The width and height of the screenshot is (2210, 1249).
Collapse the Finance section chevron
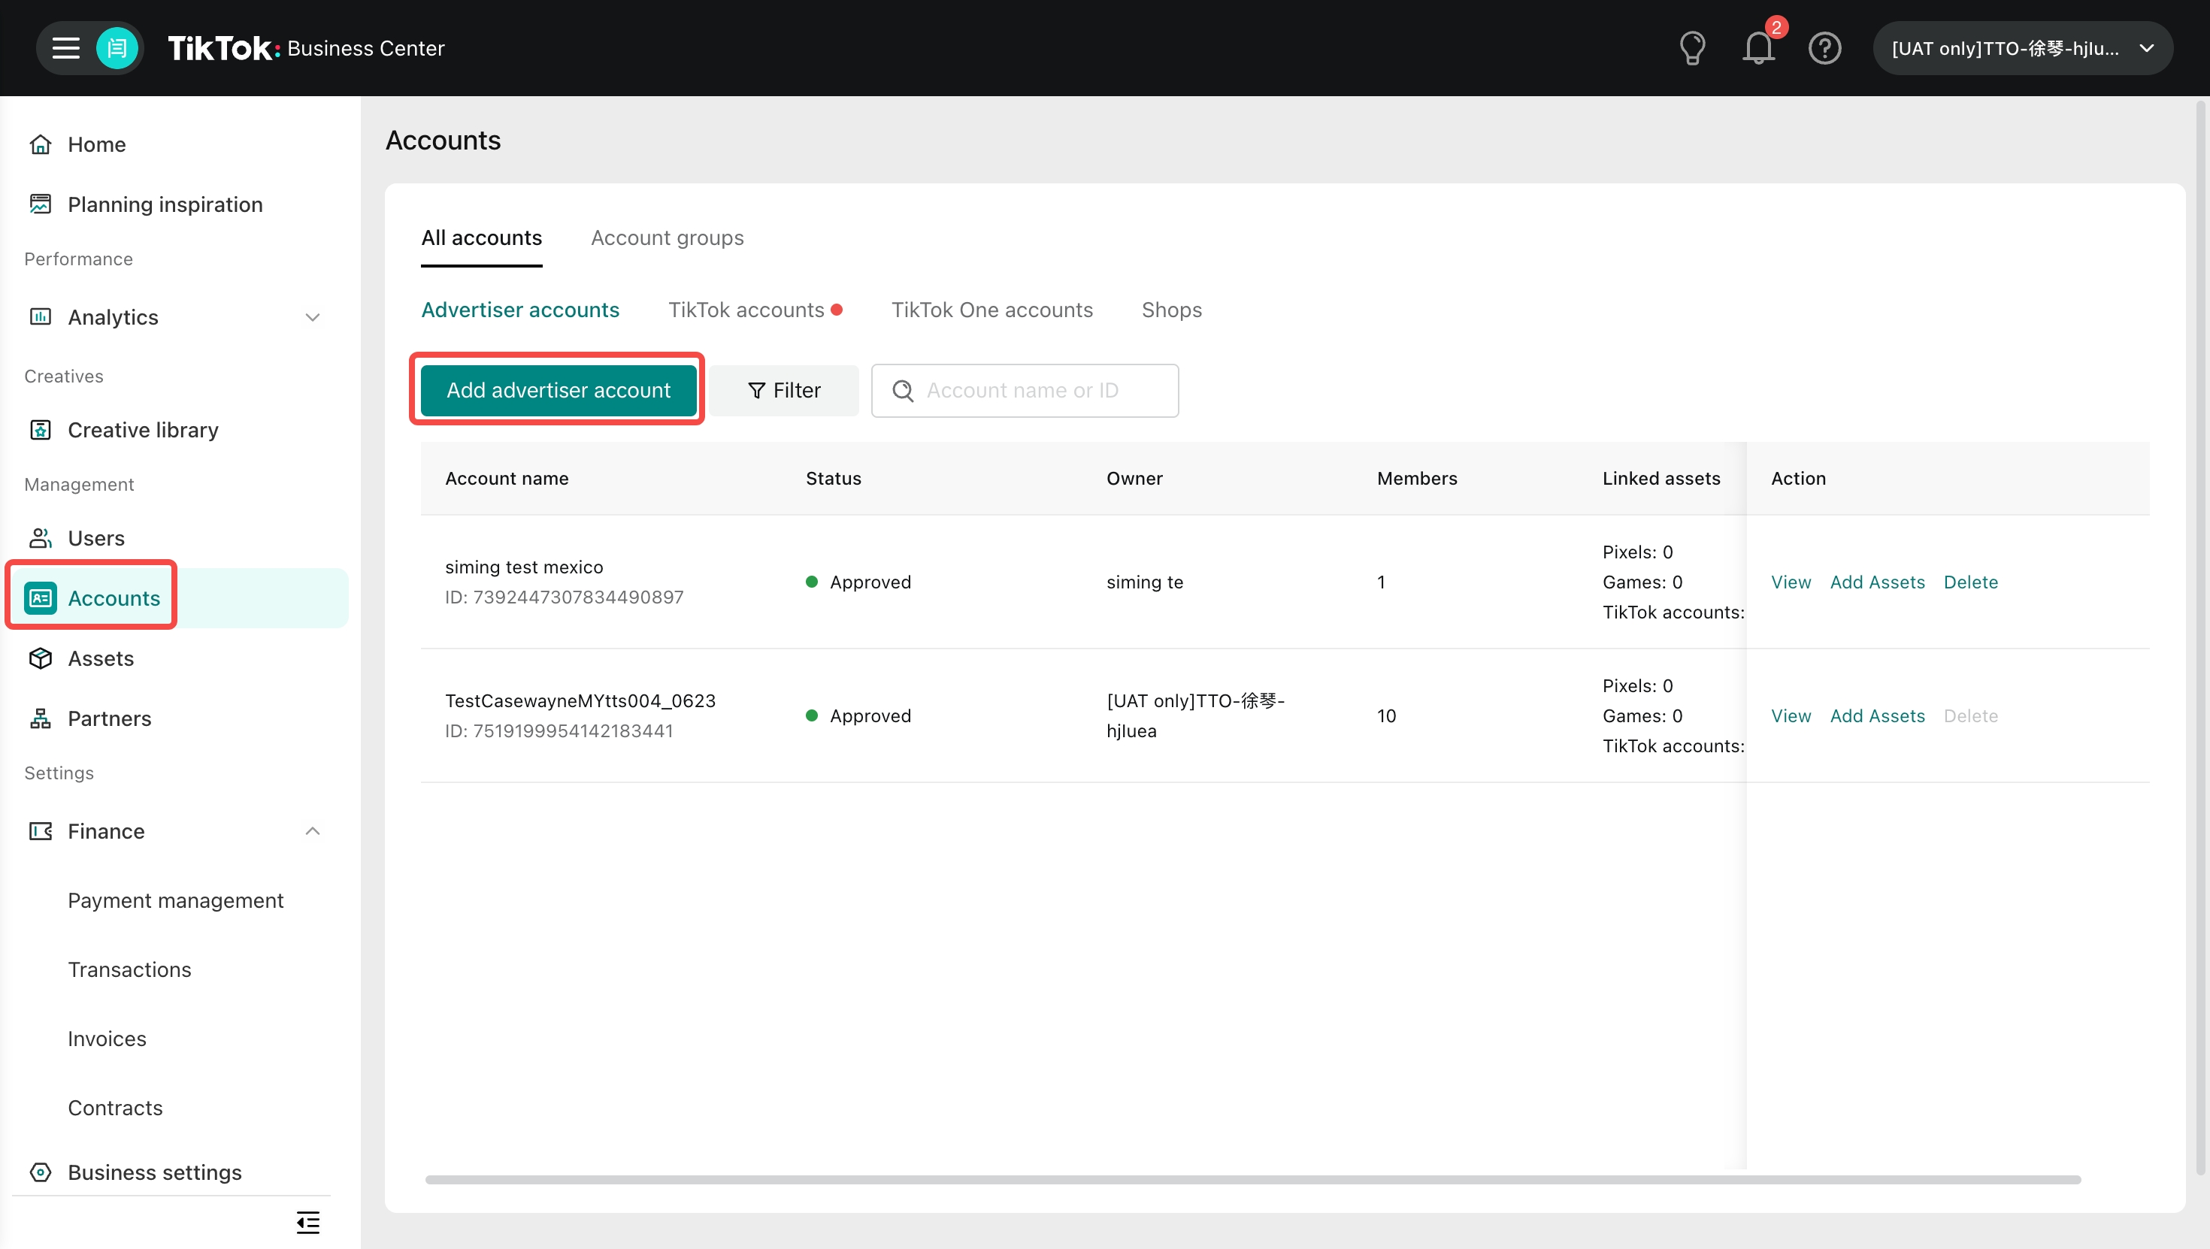[312, 831]
